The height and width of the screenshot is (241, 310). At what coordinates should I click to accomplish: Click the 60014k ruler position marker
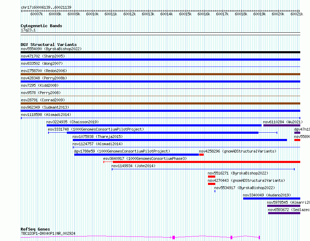click(166, 14)
